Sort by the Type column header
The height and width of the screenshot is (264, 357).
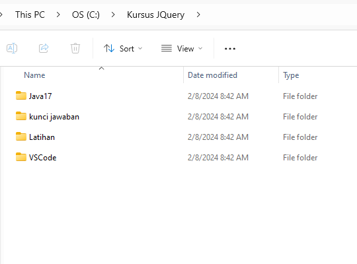[x=291, y=75]
